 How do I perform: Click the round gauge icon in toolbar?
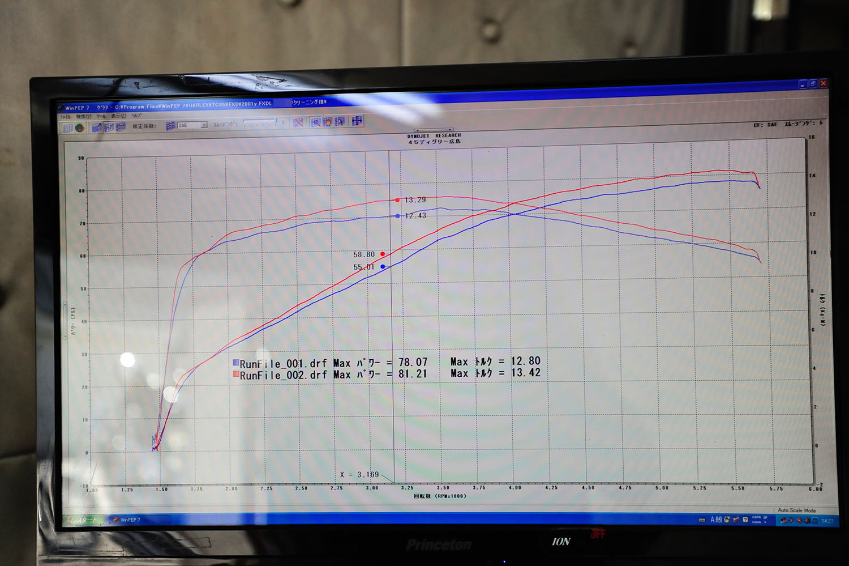80,128
